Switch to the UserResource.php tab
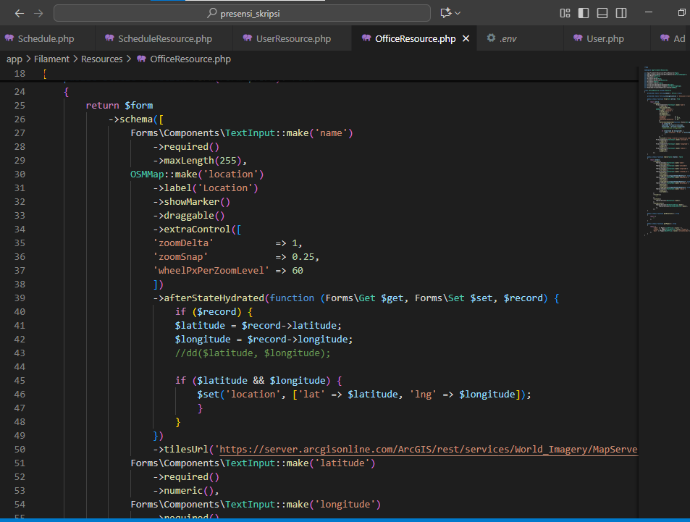The image size is (690, 522). pyautogui.click(x=293, y=38)
